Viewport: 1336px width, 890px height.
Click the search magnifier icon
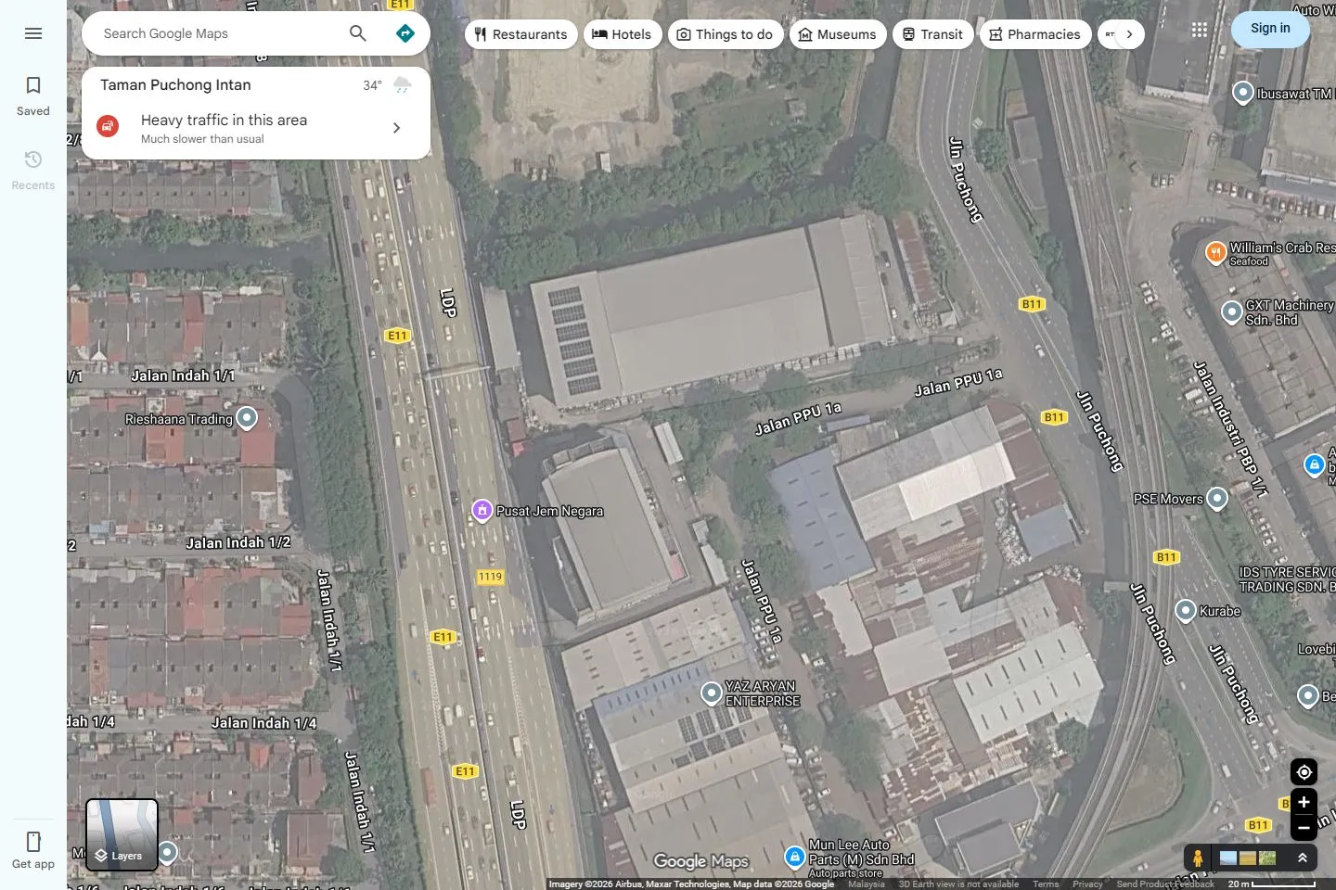358,33
